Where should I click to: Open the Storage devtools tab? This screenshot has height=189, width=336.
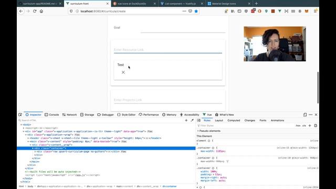pos(87,114)
